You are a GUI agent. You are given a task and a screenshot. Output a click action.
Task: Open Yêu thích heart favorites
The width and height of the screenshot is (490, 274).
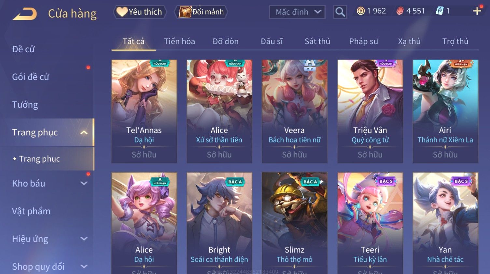[140, 12]
